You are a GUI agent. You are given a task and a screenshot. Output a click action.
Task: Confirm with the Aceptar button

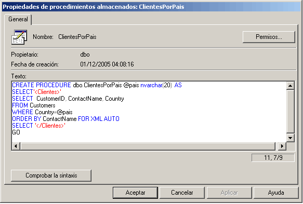tap(135, 193)
